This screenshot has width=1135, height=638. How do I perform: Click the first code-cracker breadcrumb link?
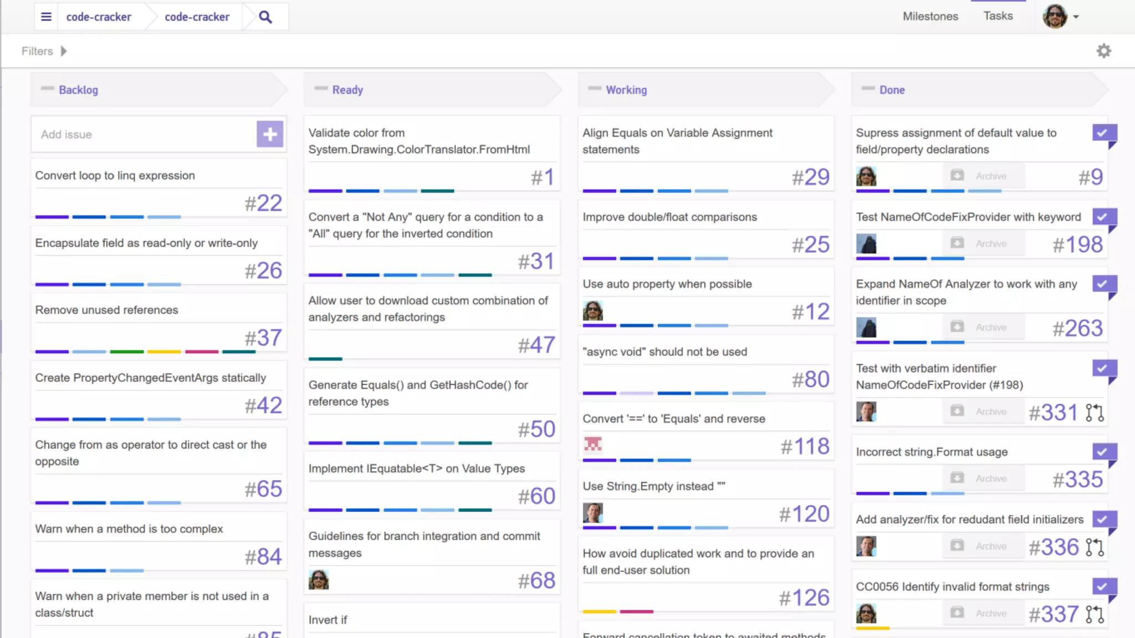pos(99,17)
